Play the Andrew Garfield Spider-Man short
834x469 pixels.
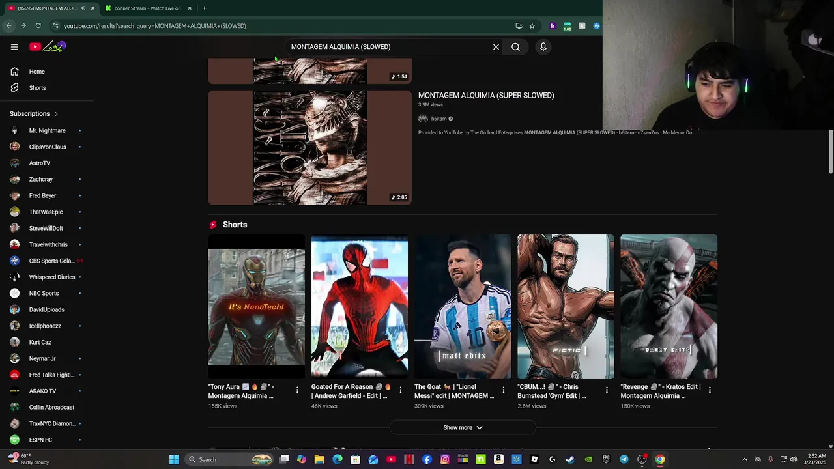360,307
